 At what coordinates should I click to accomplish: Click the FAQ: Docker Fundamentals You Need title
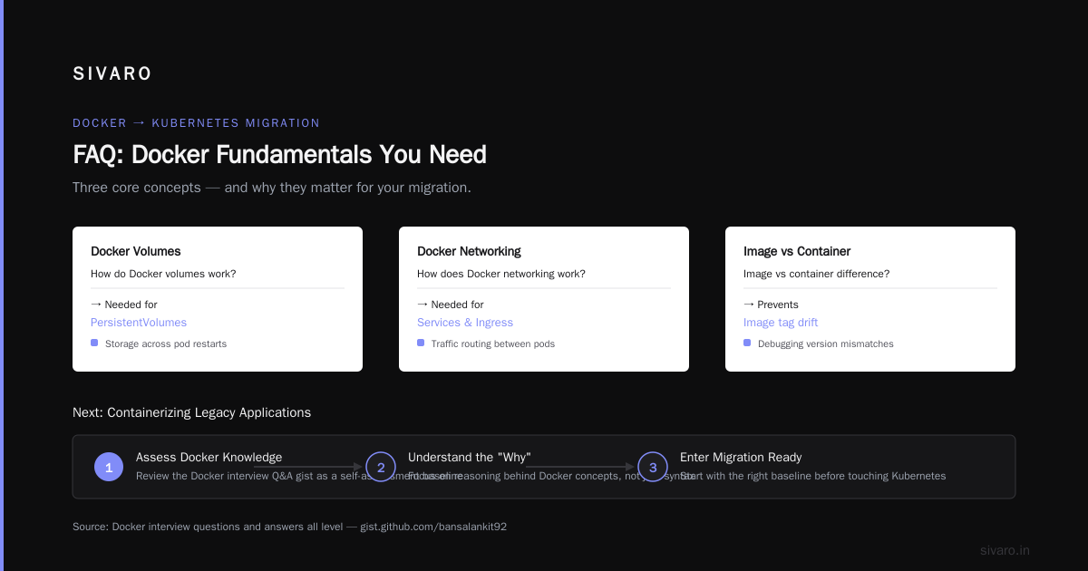[x=279, y=154]
